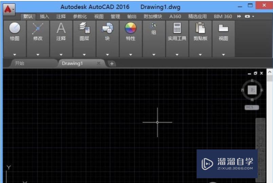Minimize the drawing viewport window
The height and width of the screenshot is (183, 273).
pos(250,73)
